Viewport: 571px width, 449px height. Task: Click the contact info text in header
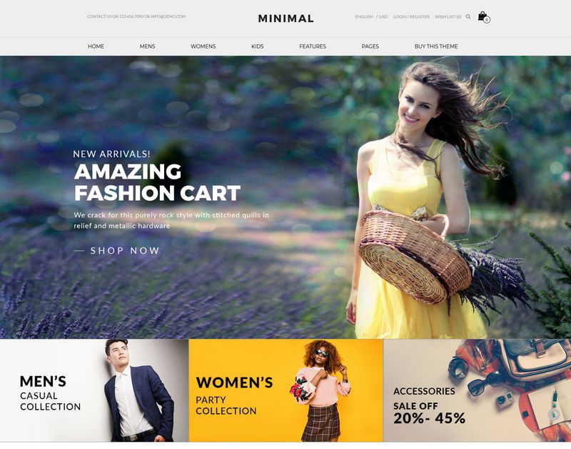click(x=136, y=16)
